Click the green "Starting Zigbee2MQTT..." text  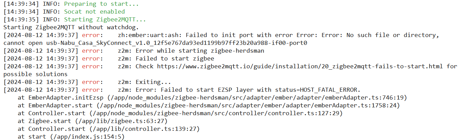(105, 20)
